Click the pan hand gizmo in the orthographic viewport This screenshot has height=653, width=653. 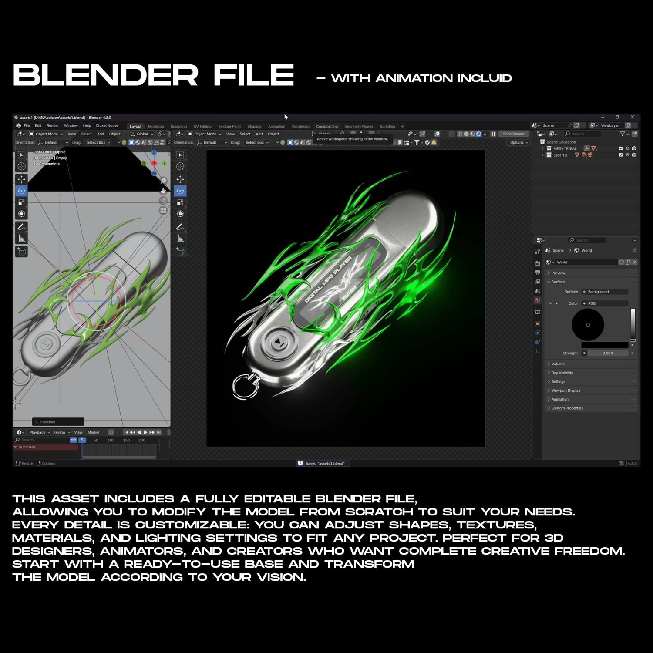163,191
